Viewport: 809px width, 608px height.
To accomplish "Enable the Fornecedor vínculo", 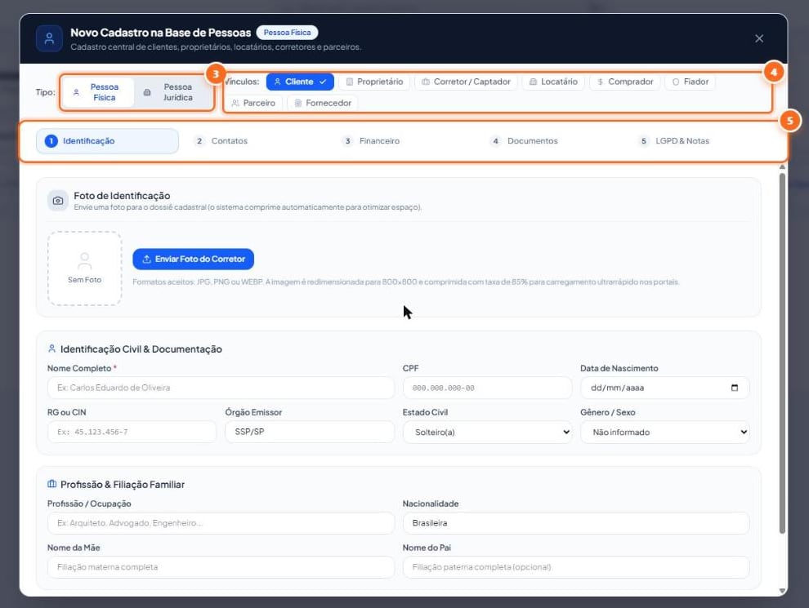I will click(323, 103).
